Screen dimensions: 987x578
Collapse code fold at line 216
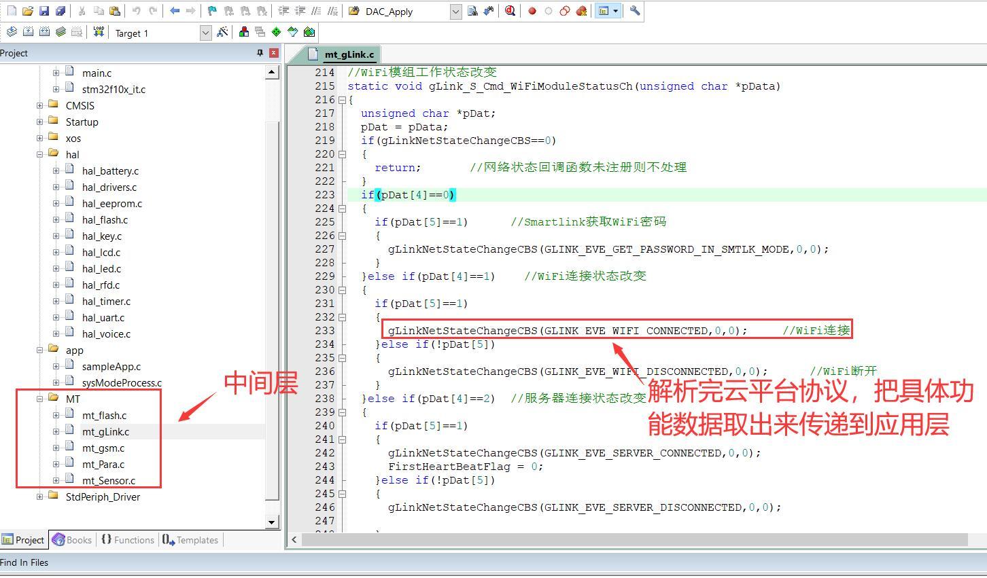coord(342,100)
